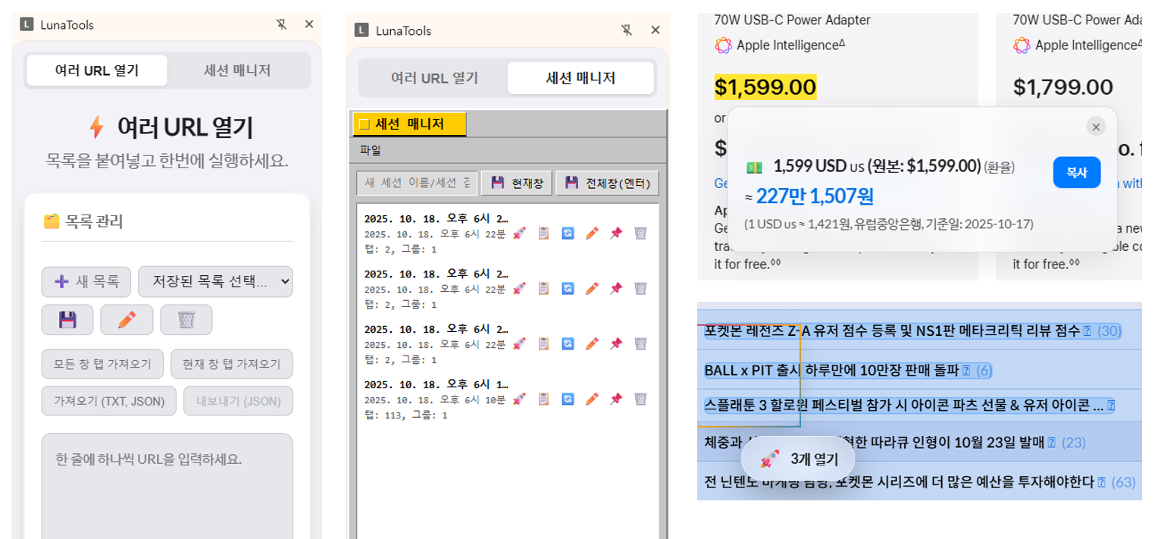Screen dimensions: 1161x539
Task: Launch the 113-tab session with rocket icon
Action: 519,399
